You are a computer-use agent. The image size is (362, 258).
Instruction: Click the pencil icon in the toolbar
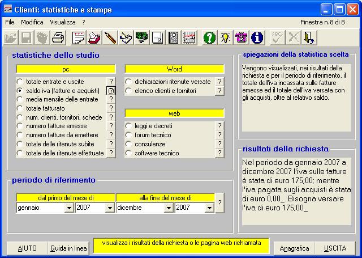point(110,37)
